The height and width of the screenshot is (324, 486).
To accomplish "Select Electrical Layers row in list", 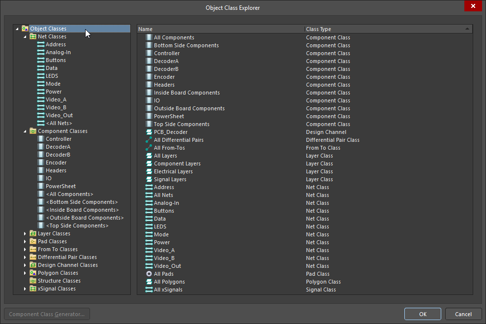I will tap(304, 171).
